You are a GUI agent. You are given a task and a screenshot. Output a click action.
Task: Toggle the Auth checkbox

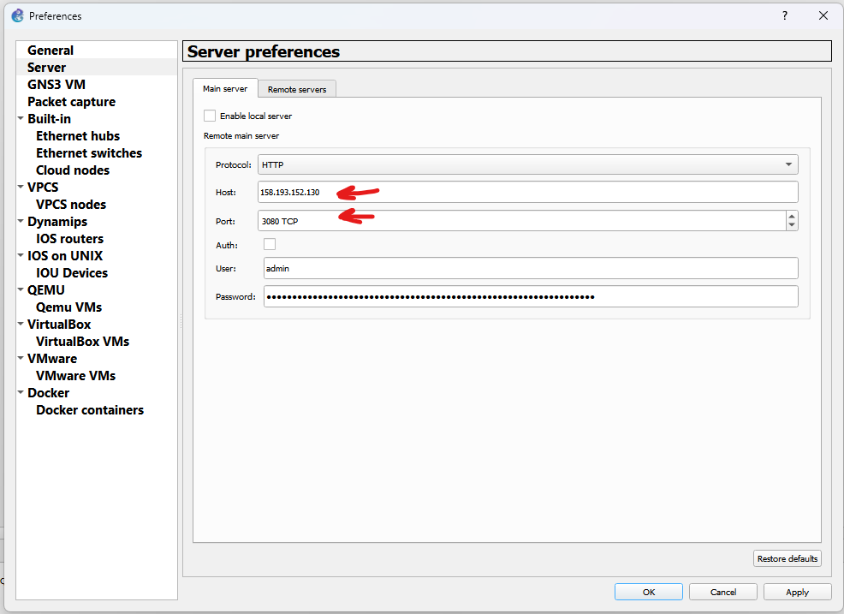[x=270, y=245]
